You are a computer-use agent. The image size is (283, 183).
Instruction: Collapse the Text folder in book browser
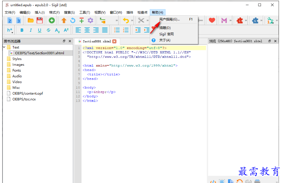(4, 47)
